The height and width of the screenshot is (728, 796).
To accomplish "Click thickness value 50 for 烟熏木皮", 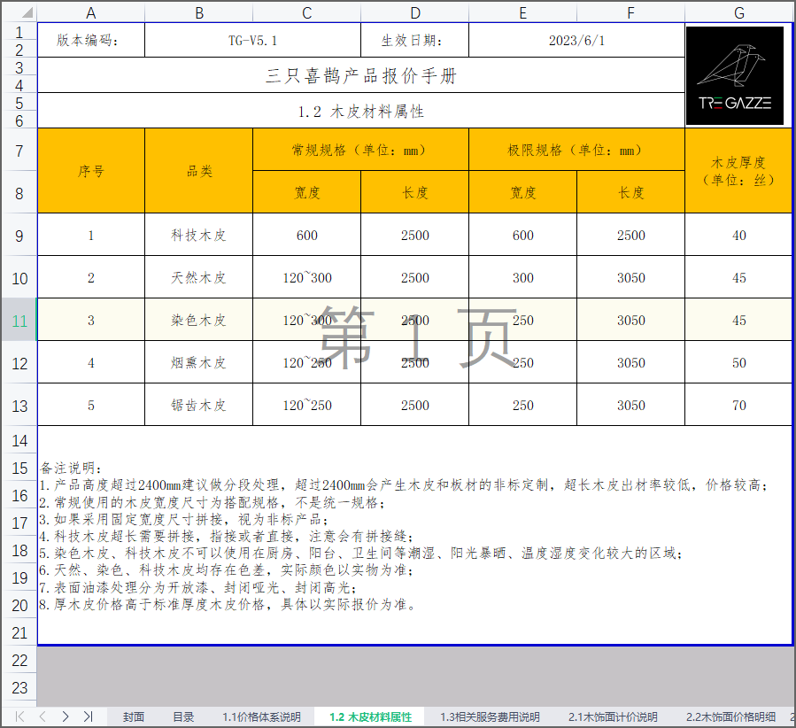I will pos(738,363).
